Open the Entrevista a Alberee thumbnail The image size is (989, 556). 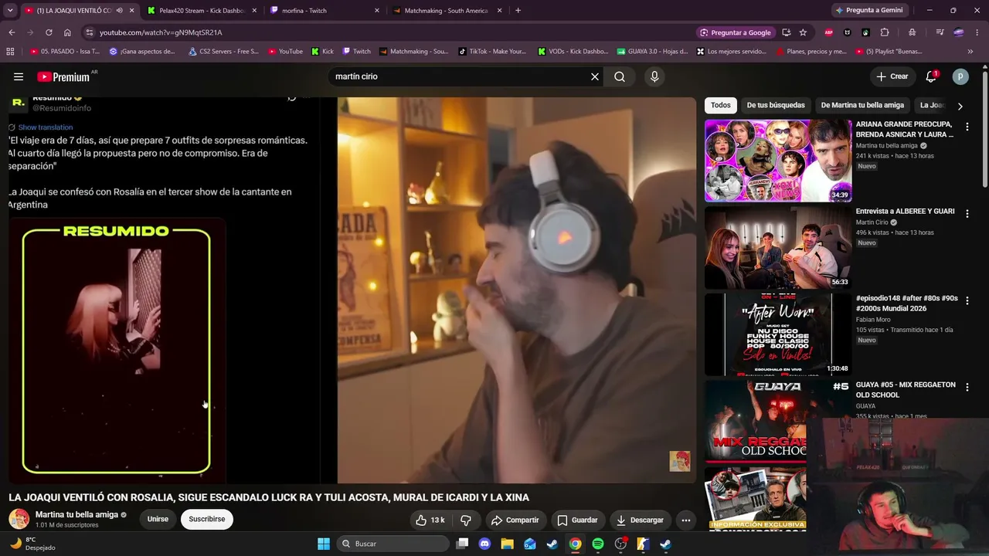click(x=778, y=247)
